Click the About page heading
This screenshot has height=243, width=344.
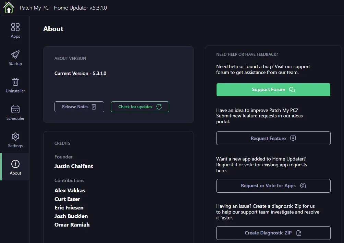point(53,29)
